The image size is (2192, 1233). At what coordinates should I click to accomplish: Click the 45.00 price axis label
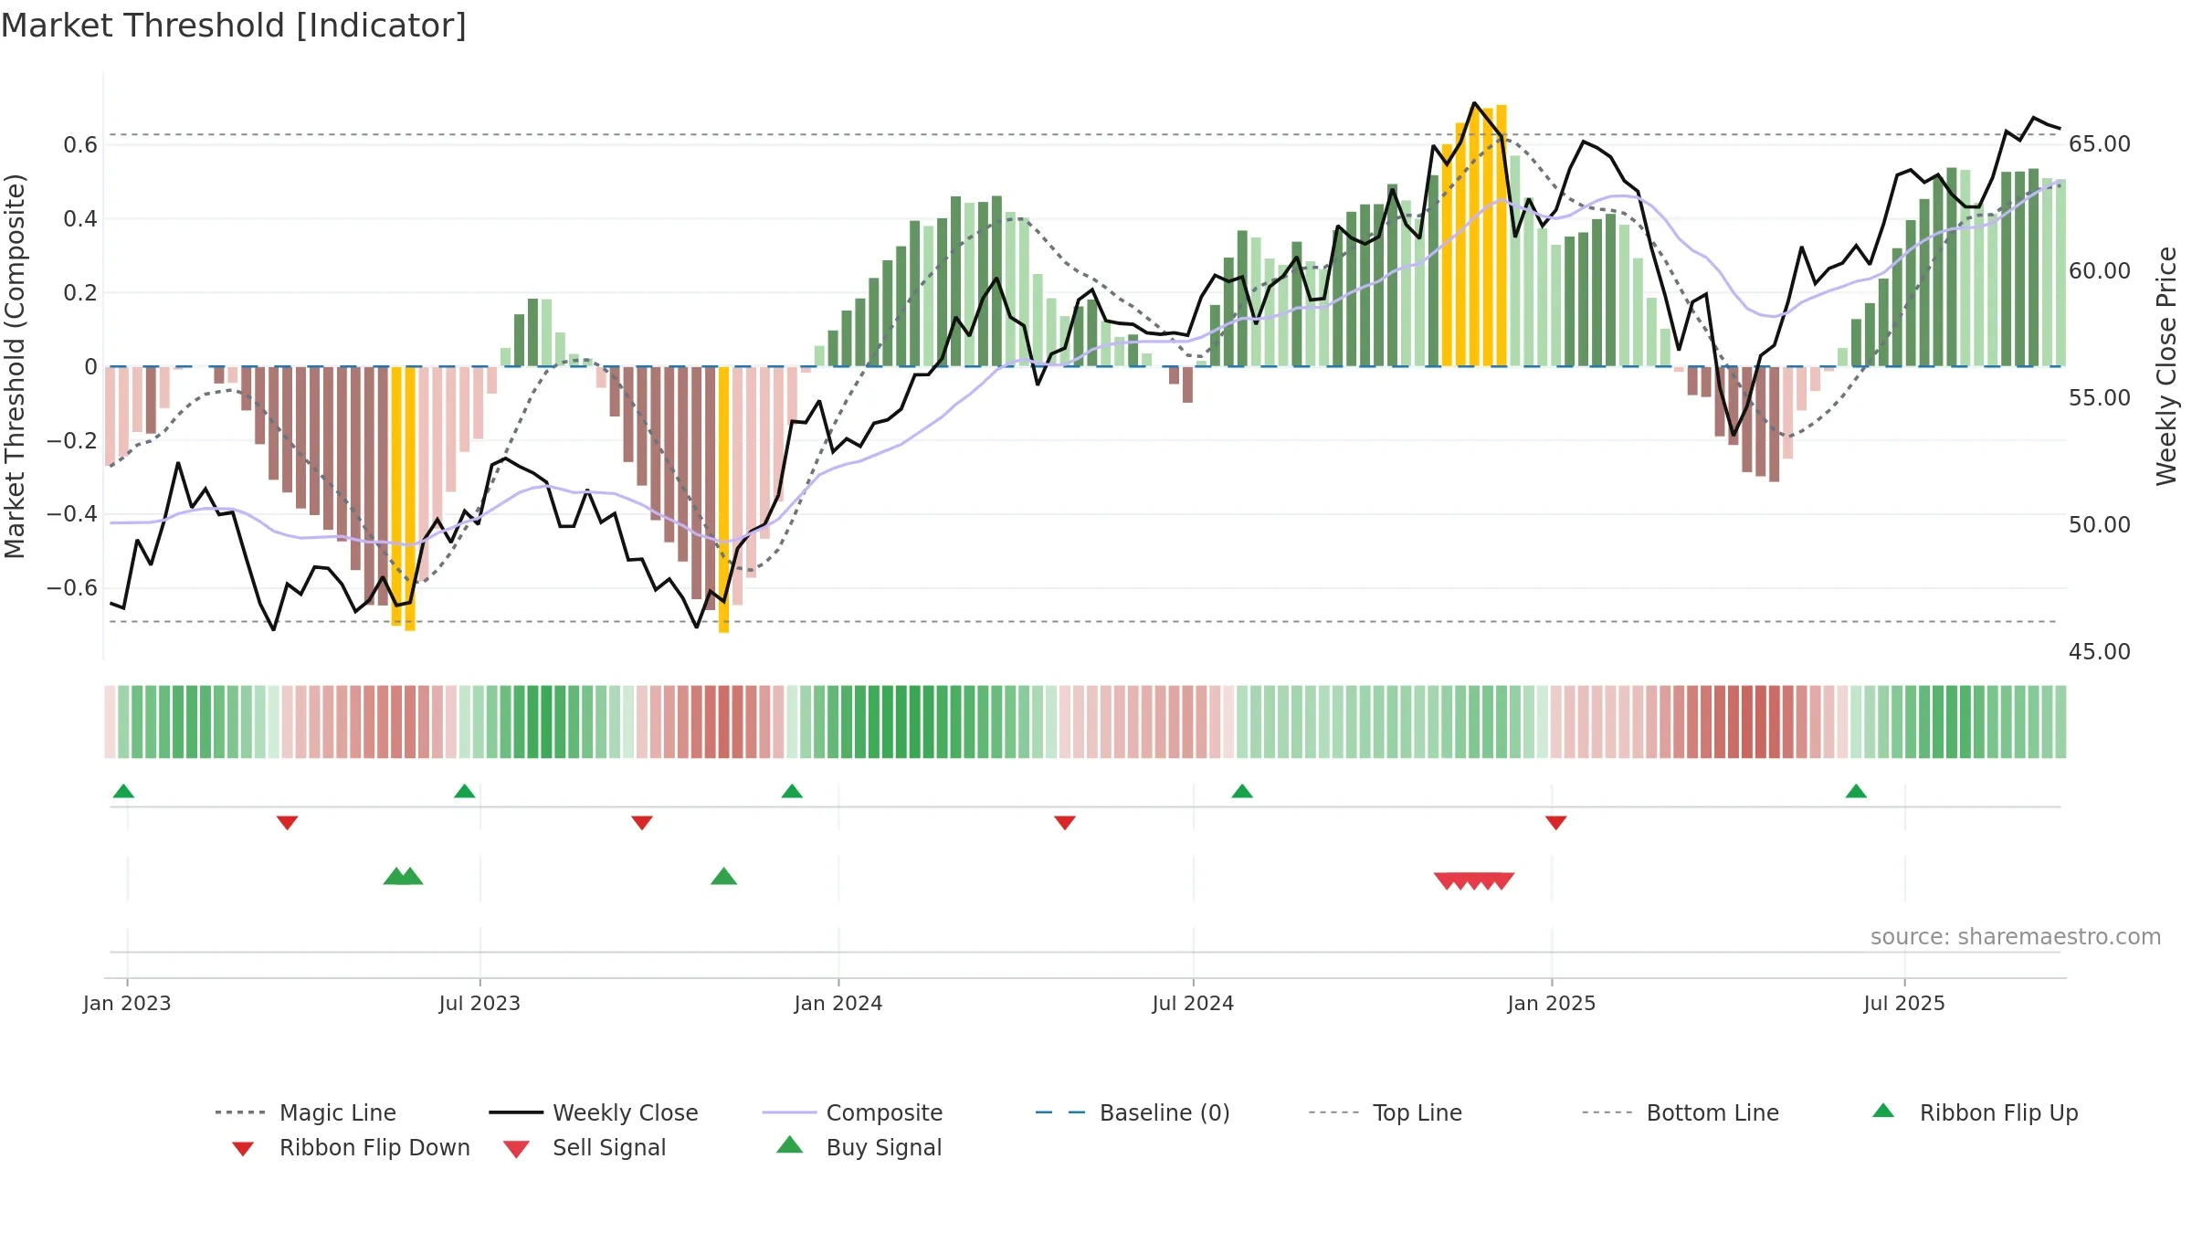point(2100,652)
